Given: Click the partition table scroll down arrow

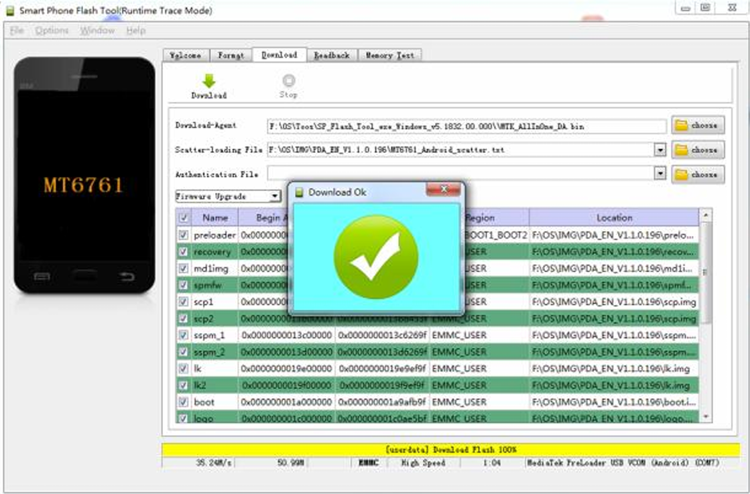Looking at the screenshot, I should tap(706, 416).
